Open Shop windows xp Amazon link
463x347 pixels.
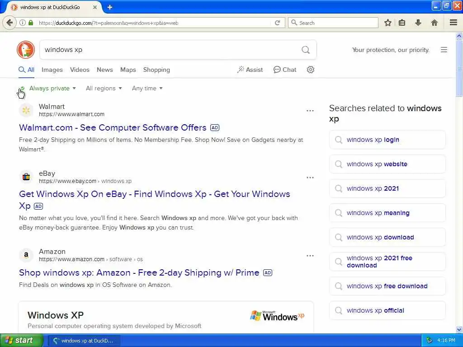pos(139,272)
